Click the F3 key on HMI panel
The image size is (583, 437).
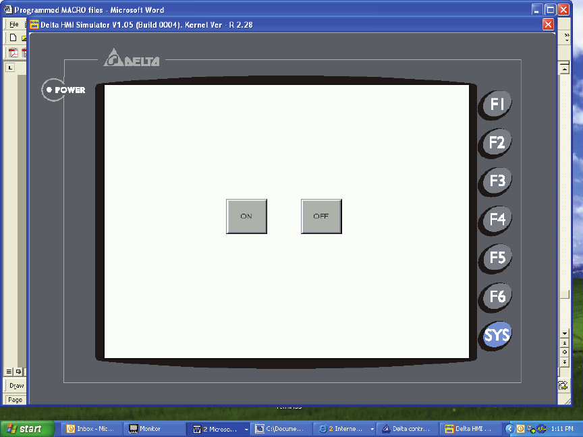point(497,181)
